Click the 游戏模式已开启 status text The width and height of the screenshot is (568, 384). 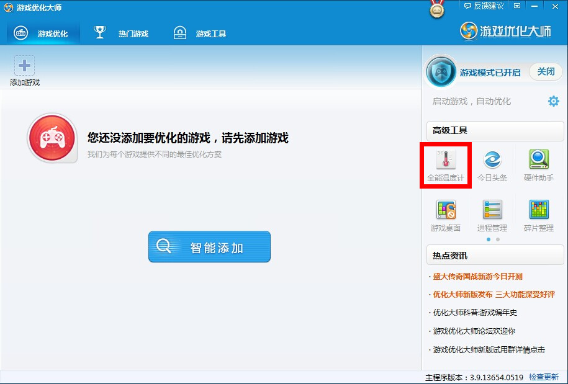click(490, 73)
